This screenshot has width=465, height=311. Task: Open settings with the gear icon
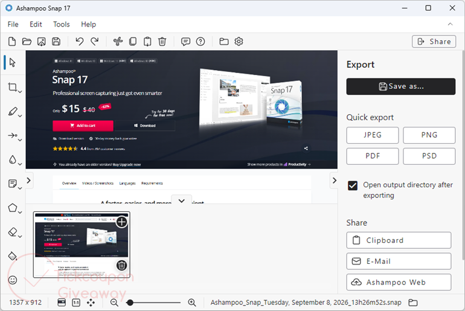click(239, 42)
